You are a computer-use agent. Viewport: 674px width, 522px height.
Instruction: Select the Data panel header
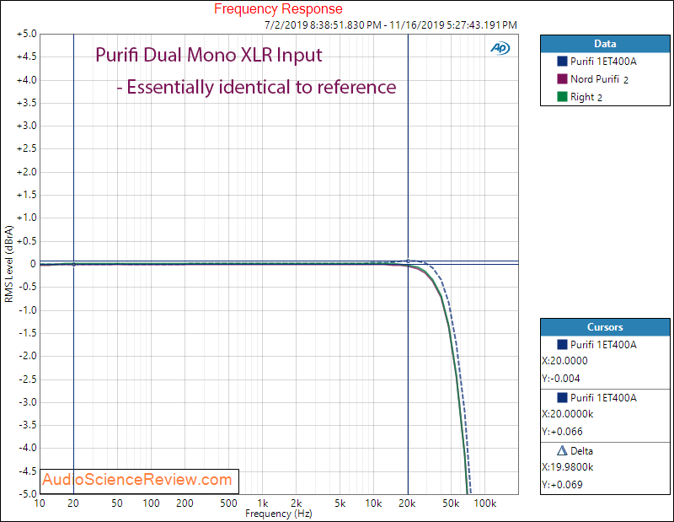click(605, 44)
